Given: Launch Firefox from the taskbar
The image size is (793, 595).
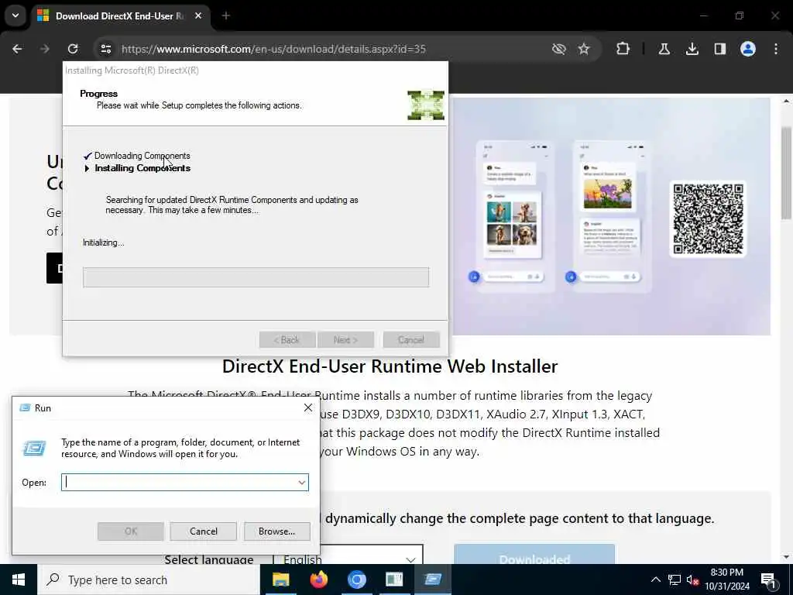Looking at the screenshot, I should pyautogui.click(x=318, y=580).
